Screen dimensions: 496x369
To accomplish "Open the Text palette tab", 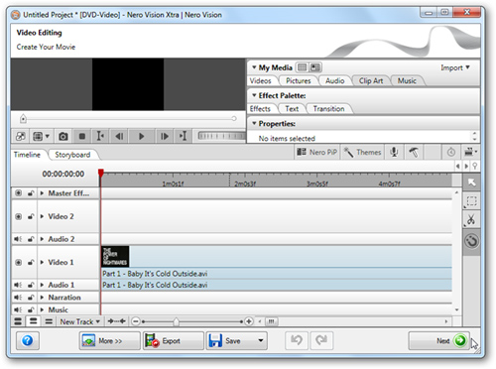I will tap(292, 109).
